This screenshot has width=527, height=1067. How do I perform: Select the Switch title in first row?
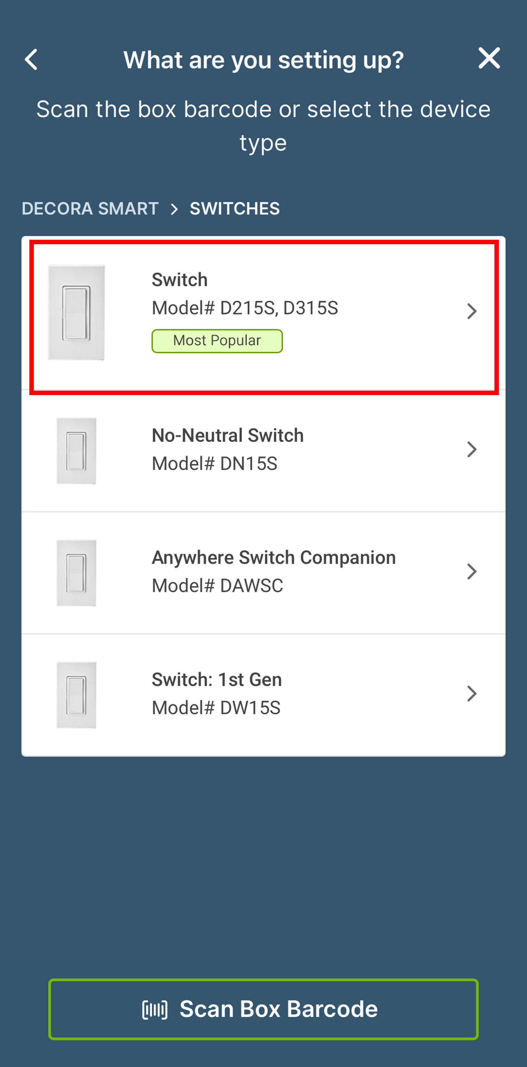(180, 280)
